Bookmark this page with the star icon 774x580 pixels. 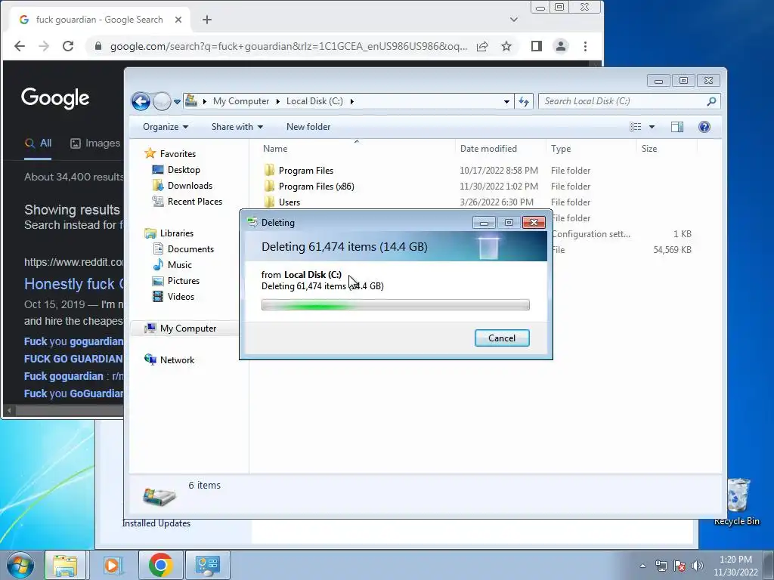point(506,46)
